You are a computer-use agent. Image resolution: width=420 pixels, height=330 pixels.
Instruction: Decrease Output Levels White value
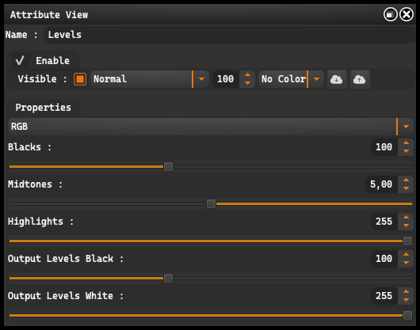tap(406, 300)
